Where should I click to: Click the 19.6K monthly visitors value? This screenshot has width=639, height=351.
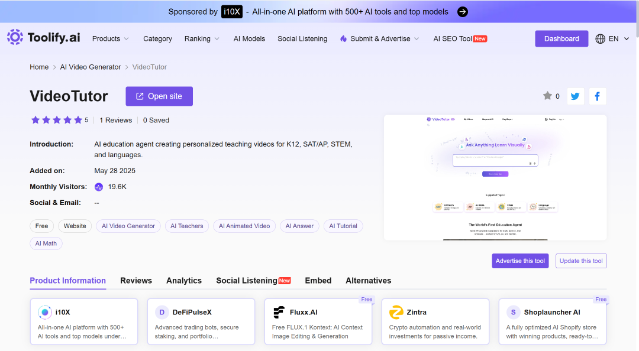pos(117,187)
